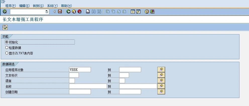Image resolution: width=249 pixels, height=106 pixels.
Task: Click the Print icon in toolbar
Action: 88,12
